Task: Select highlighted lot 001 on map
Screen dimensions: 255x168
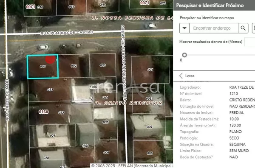Action: [x=42, y=67]
